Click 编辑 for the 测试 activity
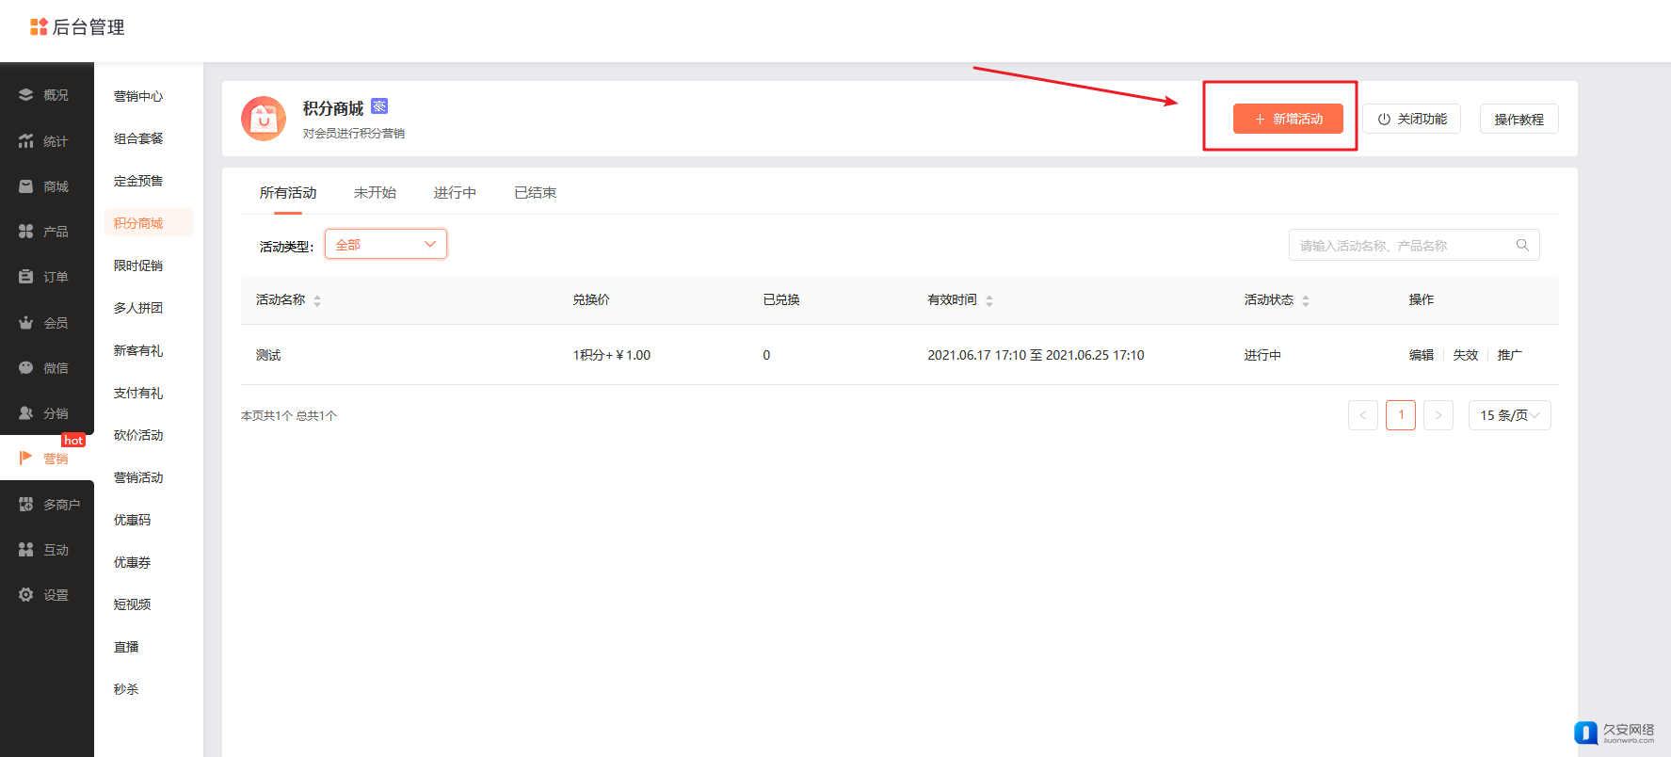 (x=1421, y=355)
